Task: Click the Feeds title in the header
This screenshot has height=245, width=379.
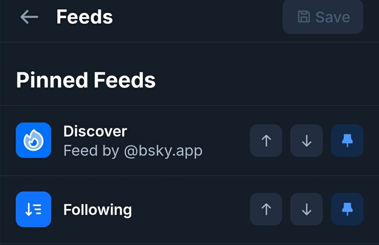Action: [x=84, y=17]
